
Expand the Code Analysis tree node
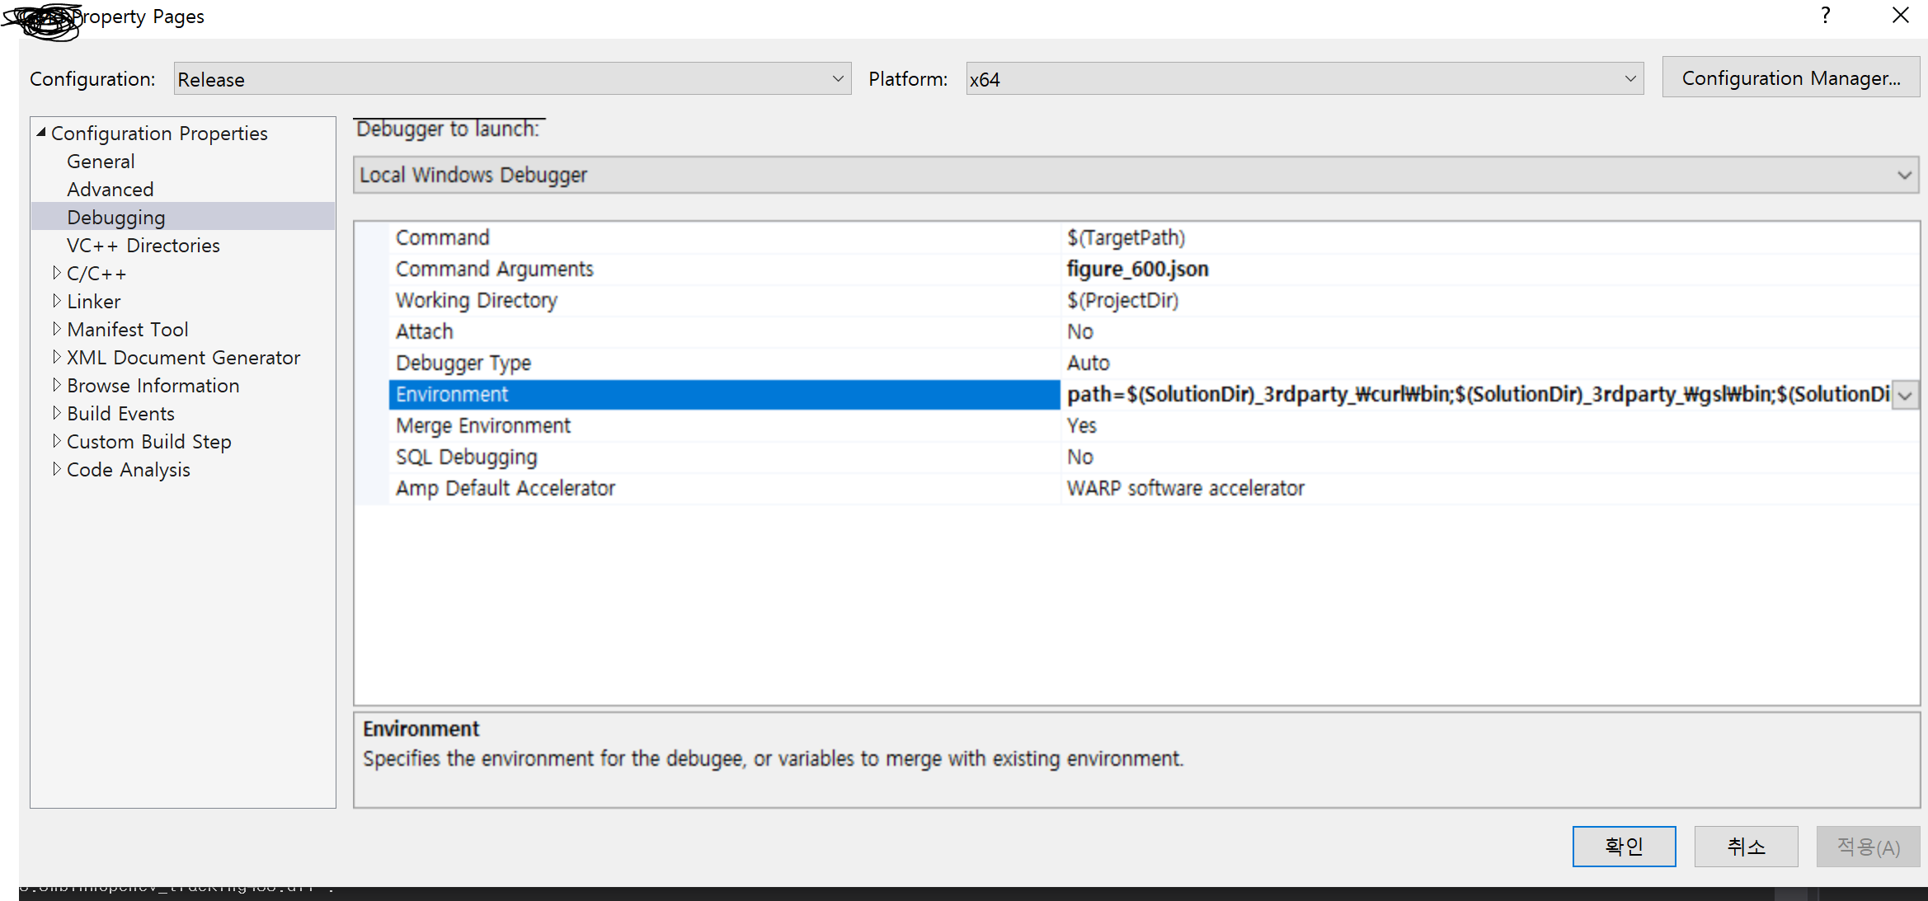point(56,469)
